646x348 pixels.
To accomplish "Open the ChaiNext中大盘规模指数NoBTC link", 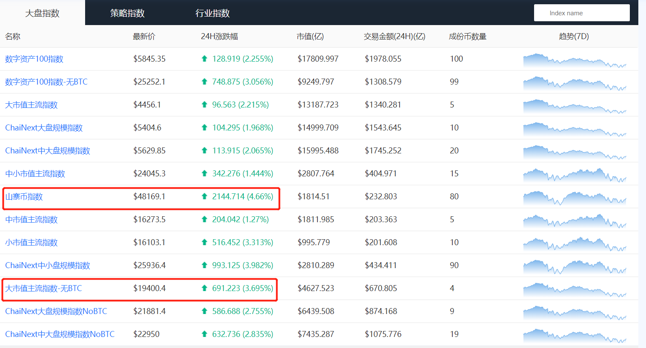I will 60,334.
